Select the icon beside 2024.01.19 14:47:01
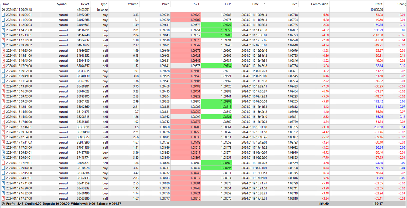The width and height of the screenshot is (407, 208). tap(3, 177)
